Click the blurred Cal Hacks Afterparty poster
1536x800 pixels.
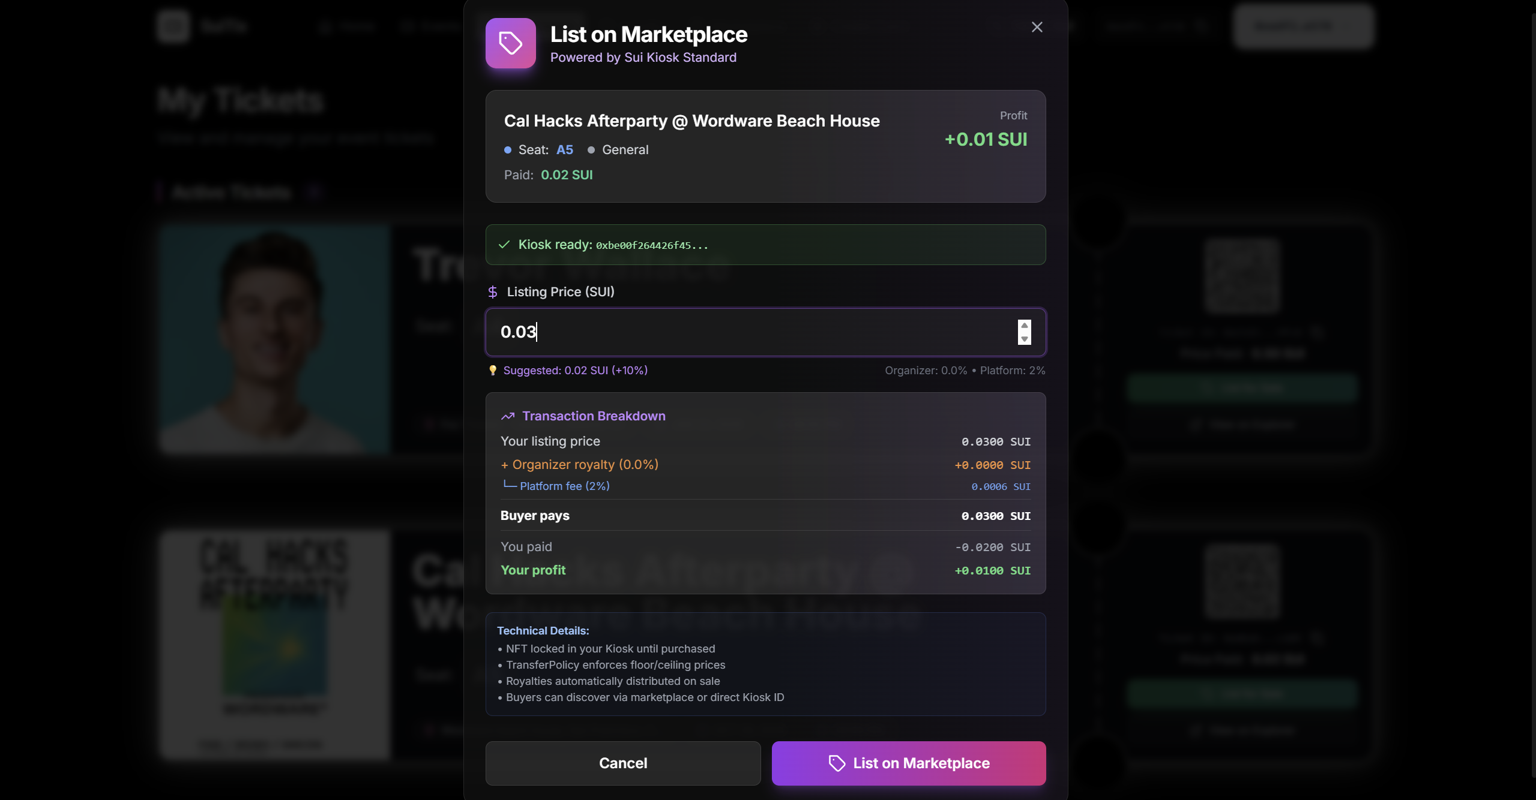[275, 645]
